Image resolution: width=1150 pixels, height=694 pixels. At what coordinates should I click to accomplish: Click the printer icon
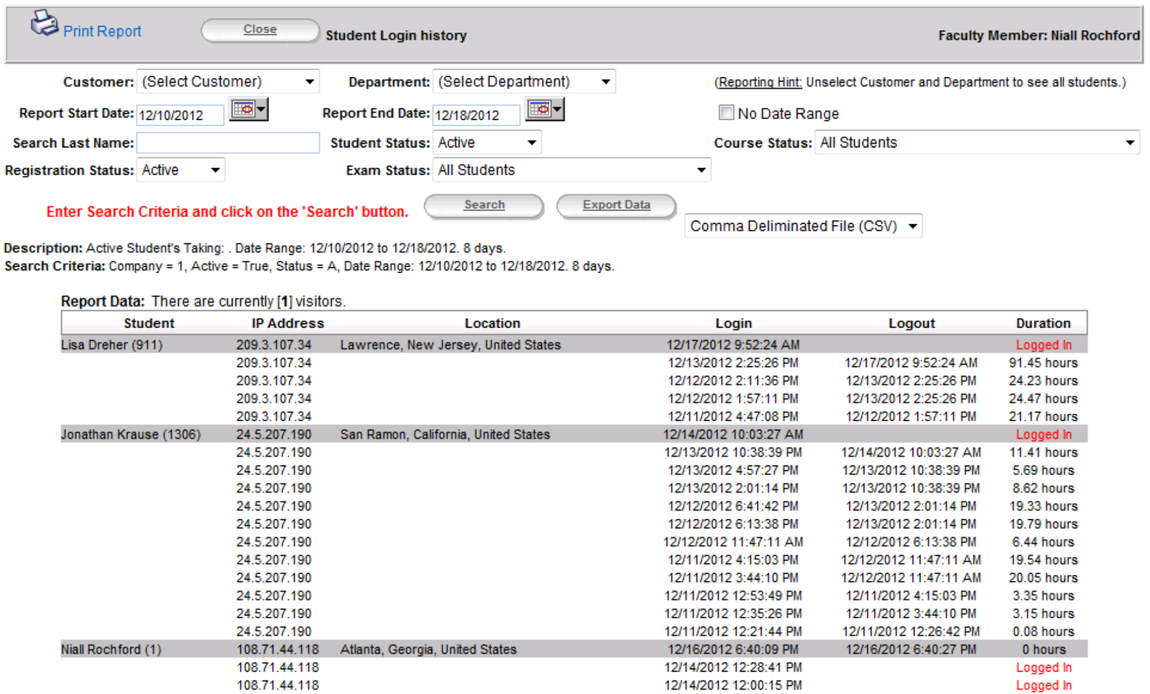pos(44,24)
